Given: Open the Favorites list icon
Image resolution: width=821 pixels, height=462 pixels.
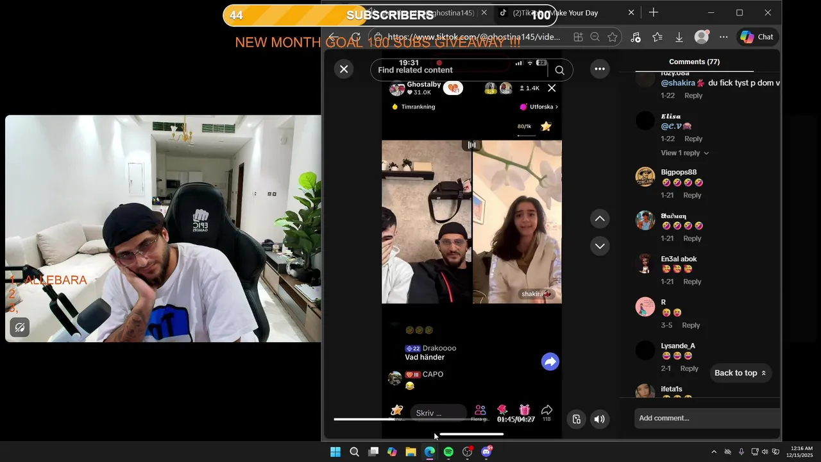Looking at the screenshot, I should 657,37.
